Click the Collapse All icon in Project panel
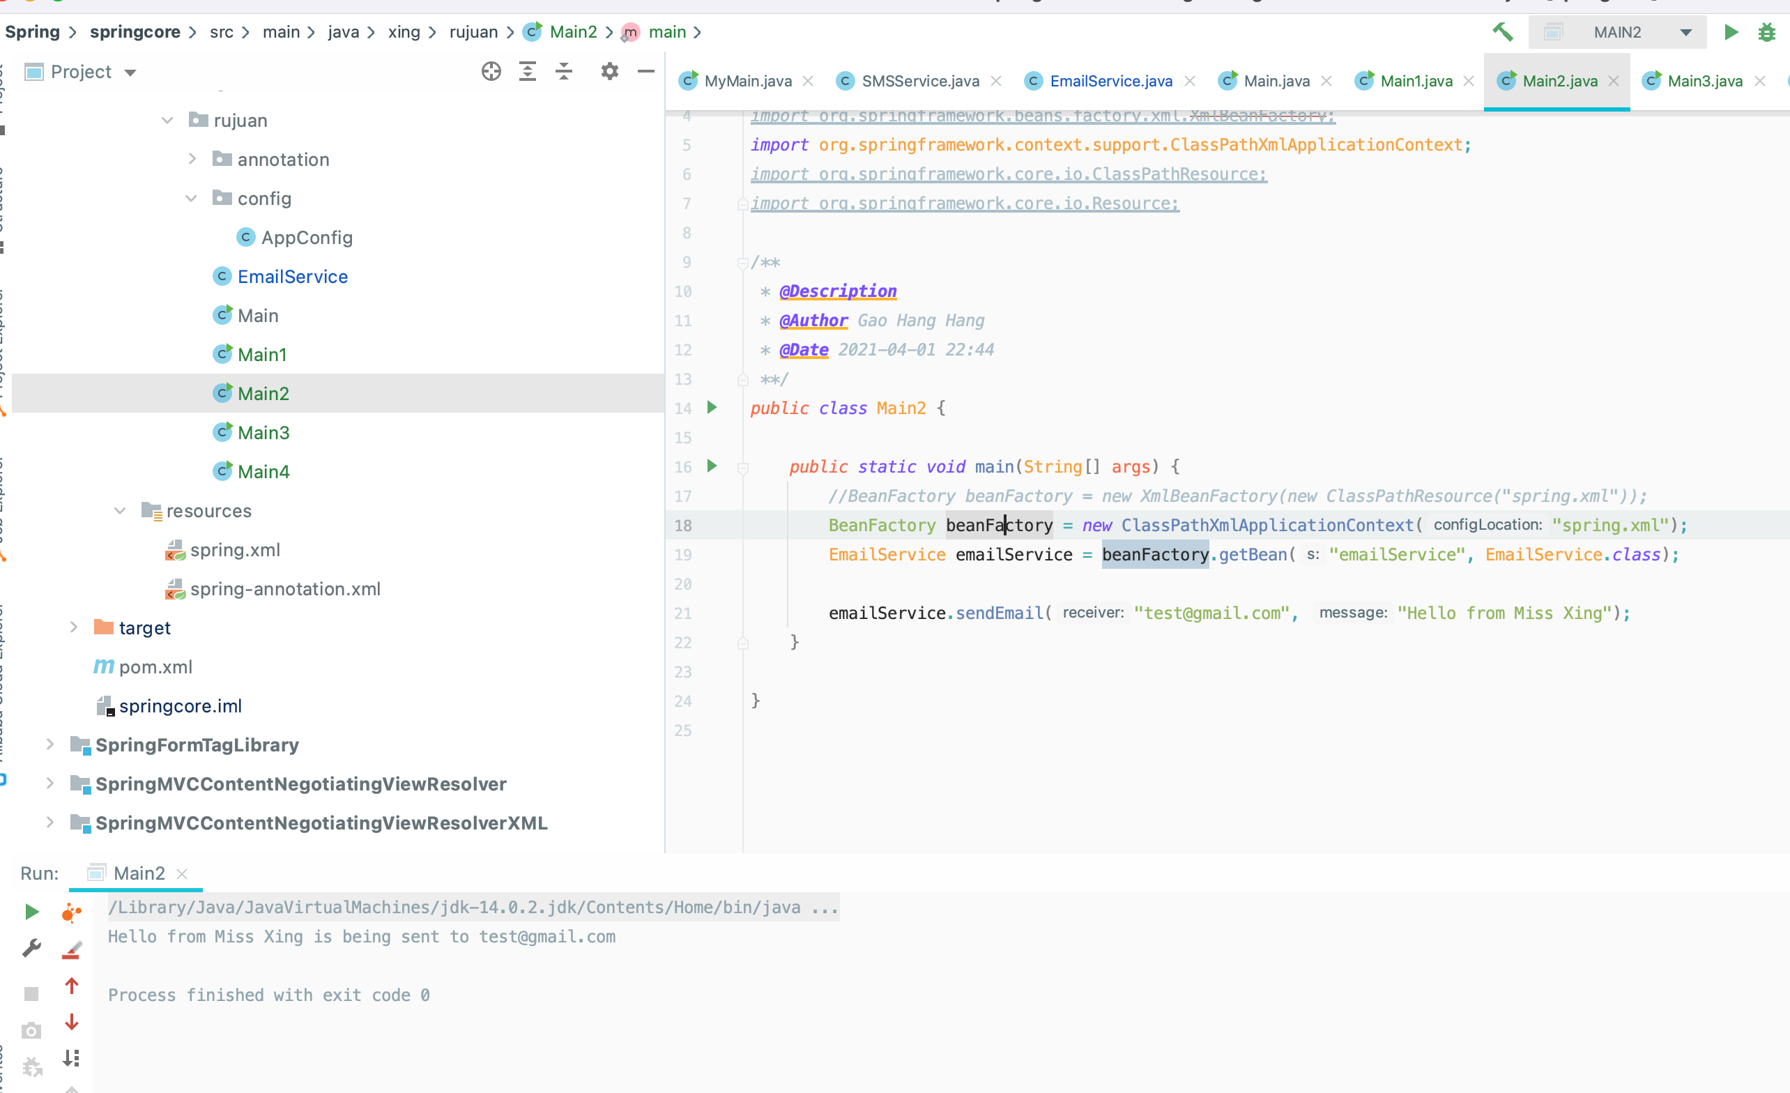Viewport: 1790px width, 1093px height. 564,71
